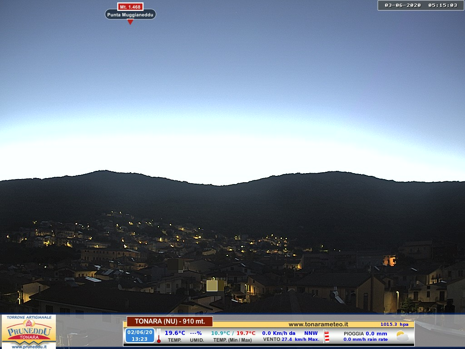Click the 1015.3 hpa pressure value

click(395, 324)
